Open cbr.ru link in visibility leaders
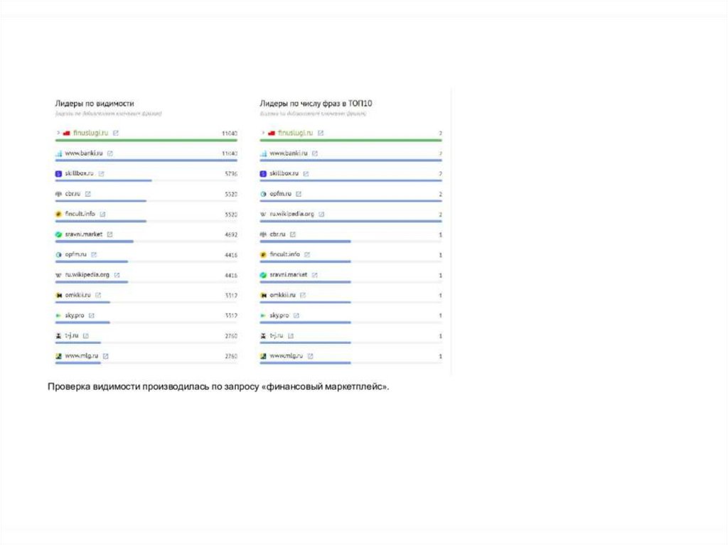This screenshot has height=545, width=728. [x=73, y=193]
